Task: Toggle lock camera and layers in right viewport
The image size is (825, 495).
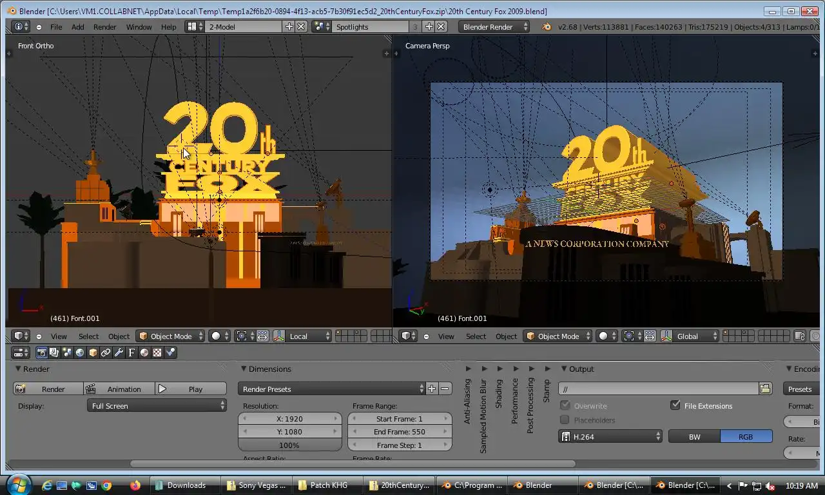Action: (x=800, y=336)
